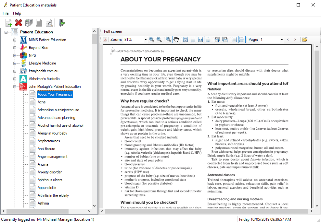Expand the Itsmyhealth.com.au node
The height and width of the screenshot is (223, 321).
point(15,71)
